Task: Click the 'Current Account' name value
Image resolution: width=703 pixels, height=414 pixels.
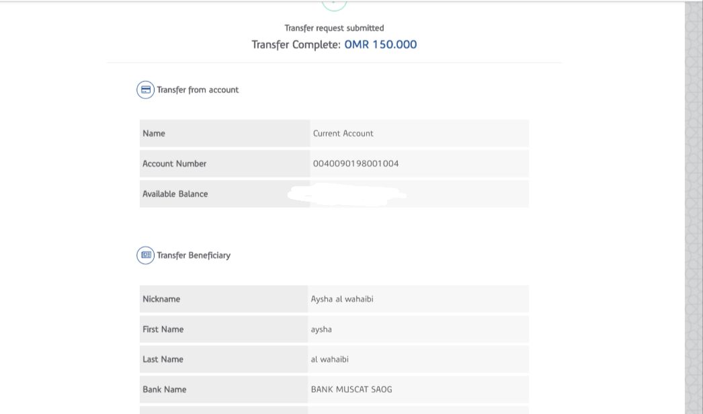Action: [343, 134]
